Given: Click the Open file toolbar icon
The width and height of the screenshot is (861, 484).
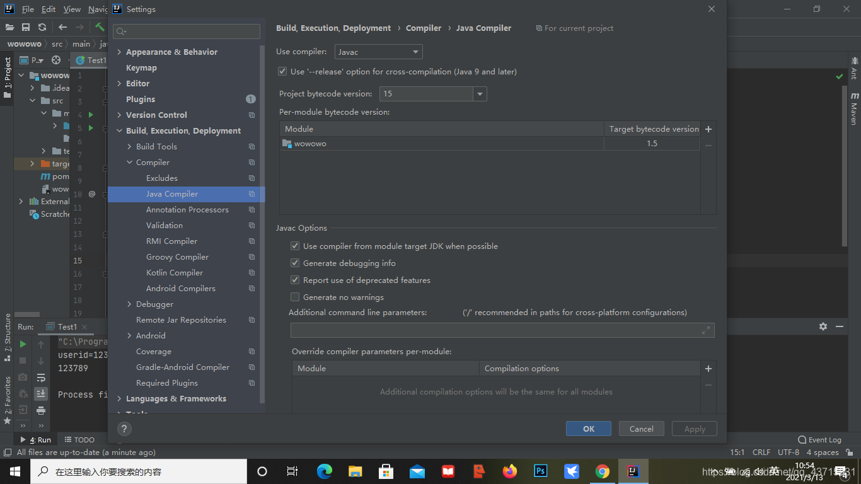Looking at the screenshot, I should click(9, 27).
